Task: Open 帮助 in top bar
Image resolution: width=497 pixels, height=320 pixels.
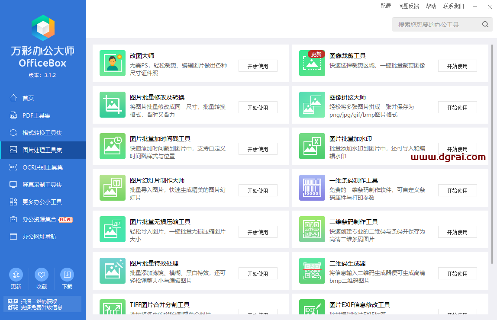Action: 431,6
